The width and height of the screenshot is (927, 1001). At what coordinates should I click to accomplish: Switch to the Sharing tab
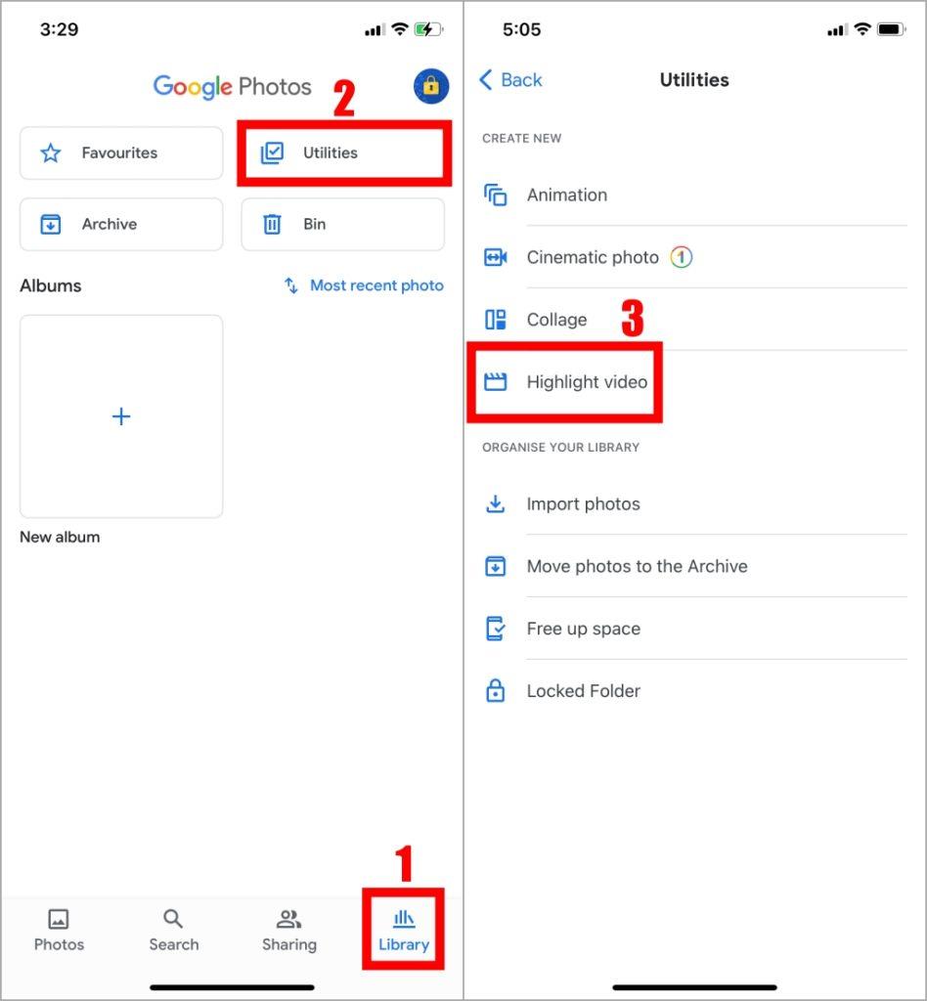289,931
